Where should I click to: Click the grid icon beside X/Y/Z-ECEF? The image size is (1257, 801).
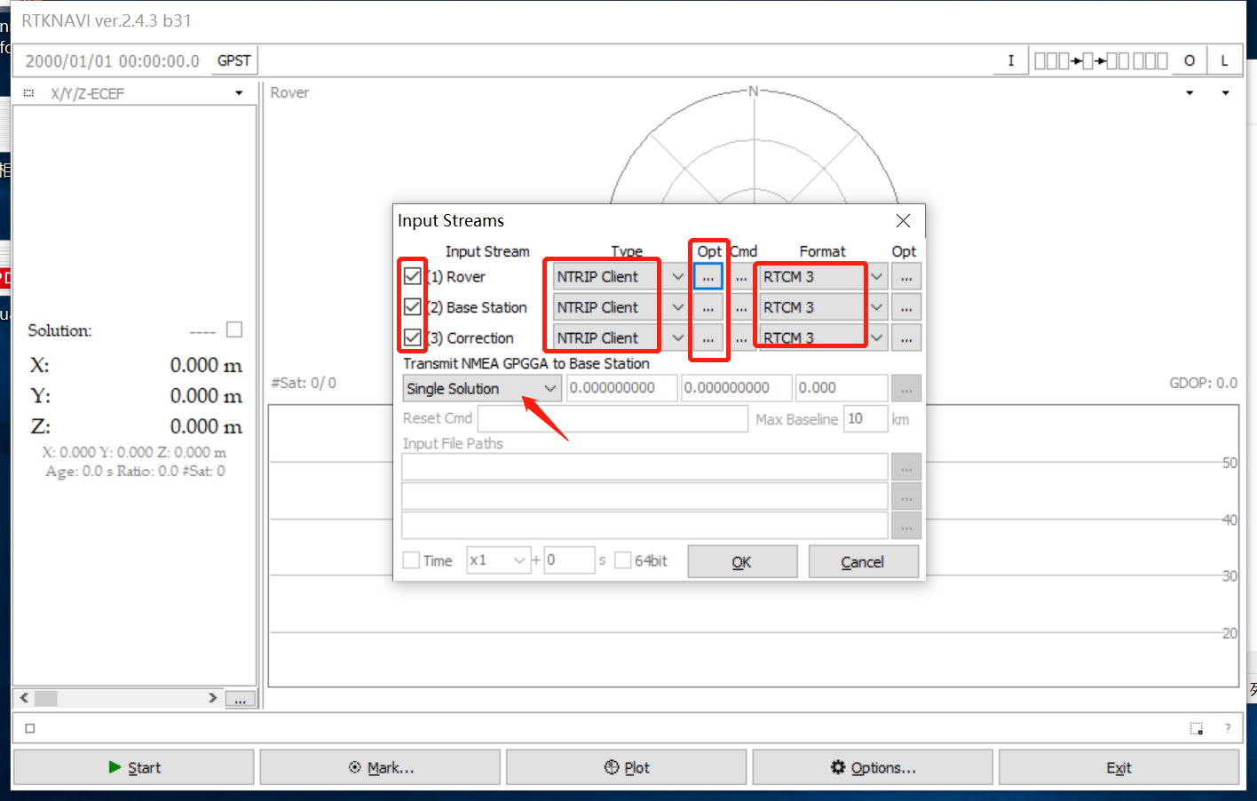[x=28, y=93]
